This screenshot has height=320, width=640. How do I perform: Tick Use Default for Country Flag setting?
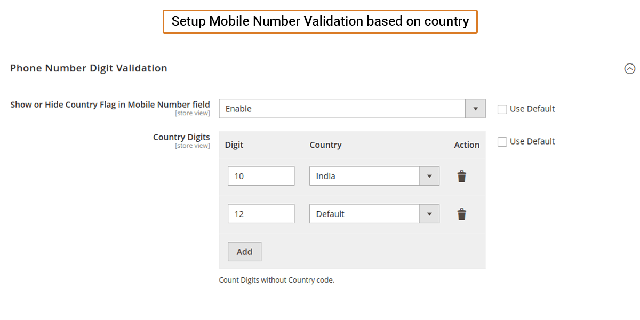(502, 109)
